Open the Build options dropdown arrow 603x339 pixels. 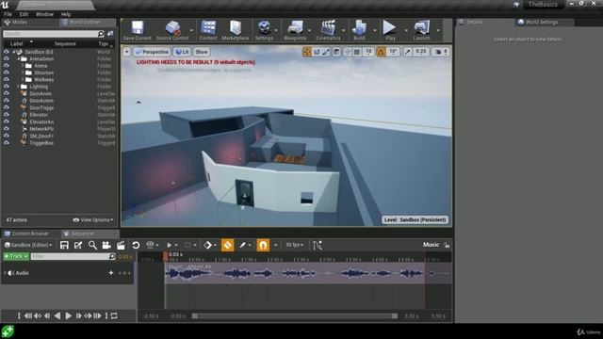[x=375, y=30]
